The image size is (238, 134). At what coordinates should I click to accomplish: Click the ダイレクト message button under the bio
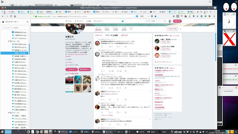[x=85, y=70]
